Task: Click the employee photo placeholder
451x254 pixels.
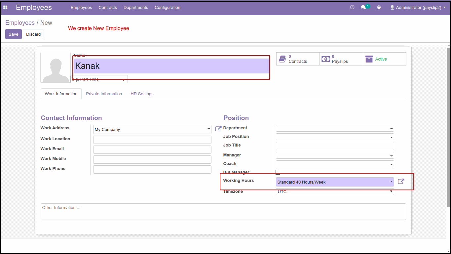Action: coord(56,67)
